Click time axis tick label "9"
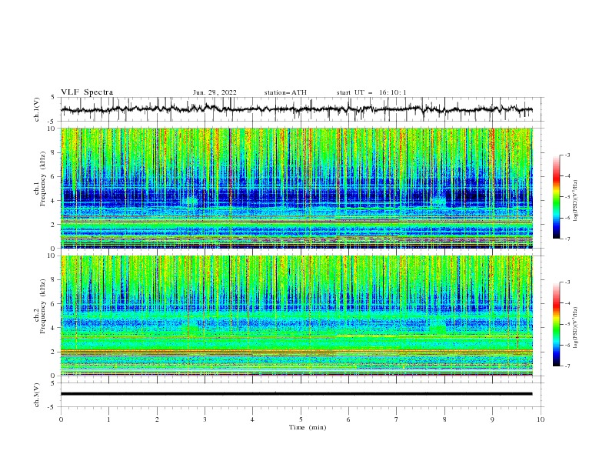Image resolution: width=609 pixels, height=471 pixels. tap(492, 419)
